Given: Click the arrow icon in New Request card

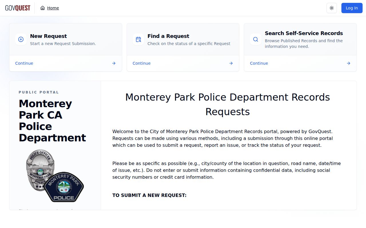Looking at the screenshot, I should [x=114, y=63].
